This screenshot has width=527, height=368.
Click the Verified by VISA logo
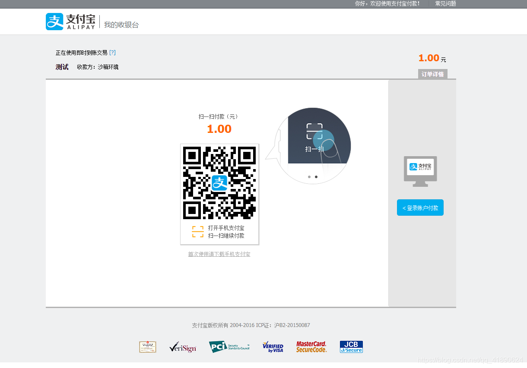[273, 347]
